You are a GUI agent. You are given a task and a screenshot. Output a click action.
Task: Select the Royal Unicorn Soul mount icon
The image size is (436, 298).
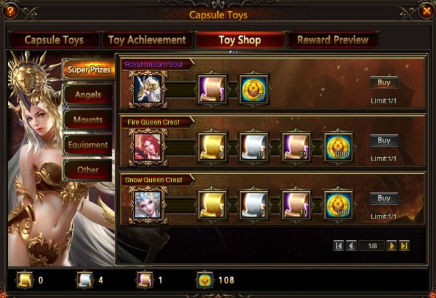tap(148, 89)
